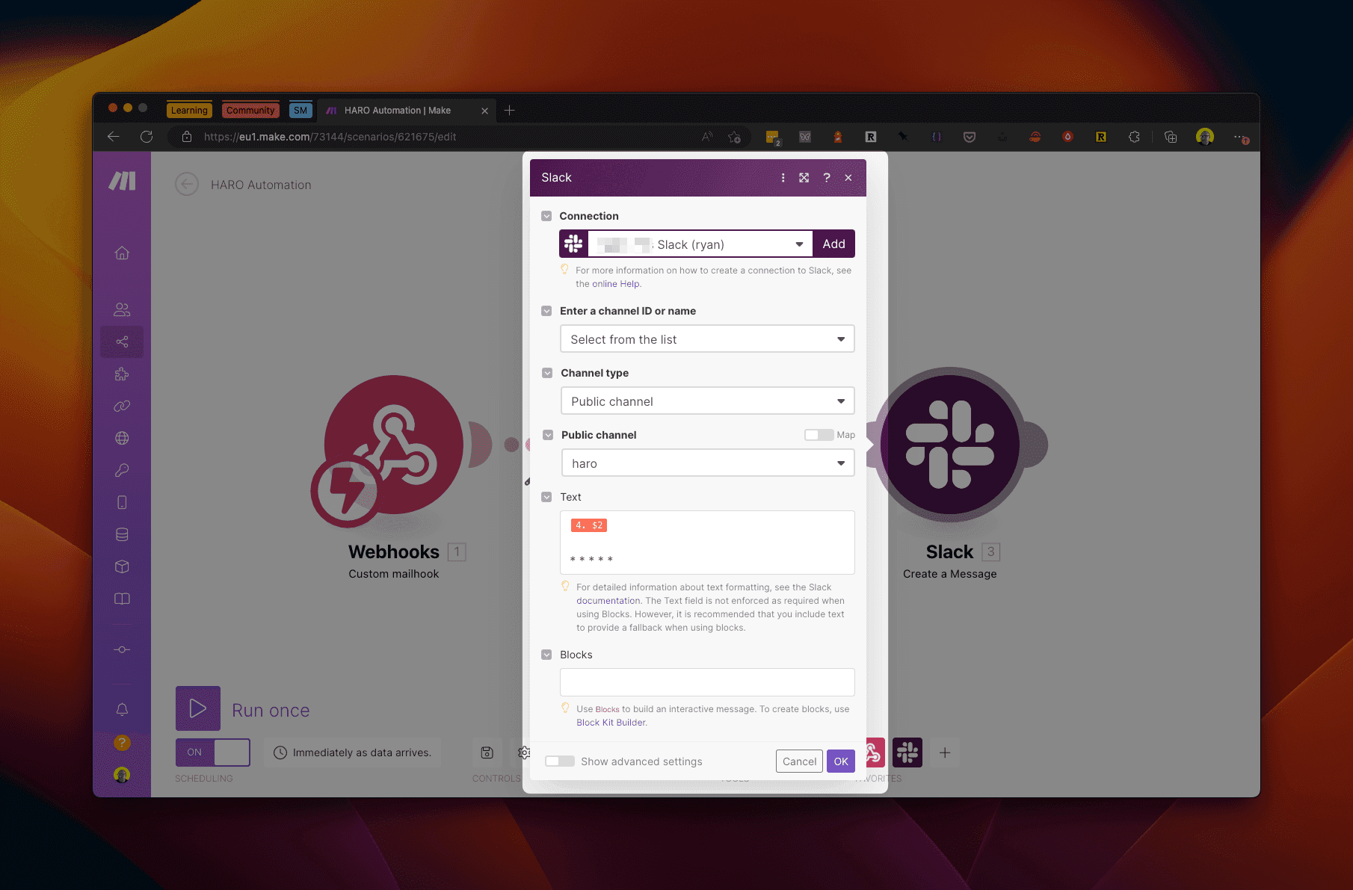Open the Slack (ryan) connection dropdown

point(700,244)
